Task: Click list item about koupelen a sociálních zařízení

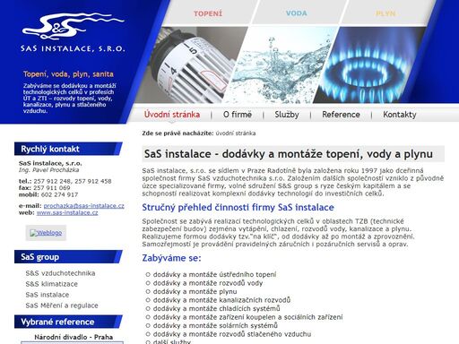Action: point(247,317)
